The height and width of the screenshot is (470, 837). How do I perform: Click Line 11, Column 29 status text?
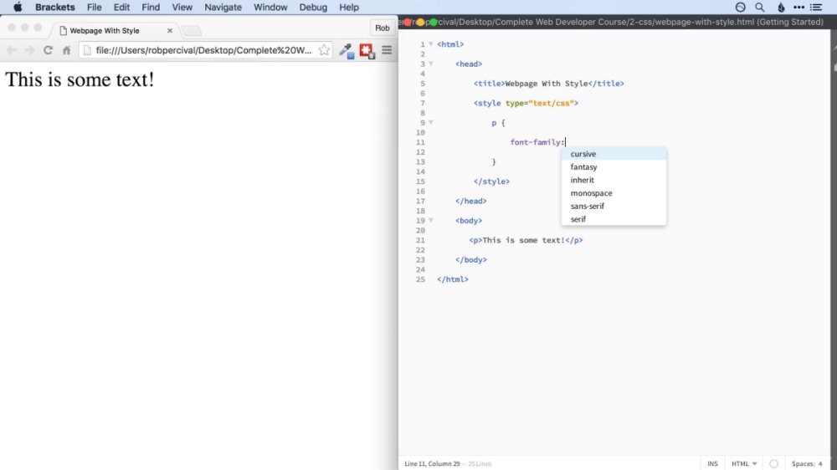pos(433,463)
